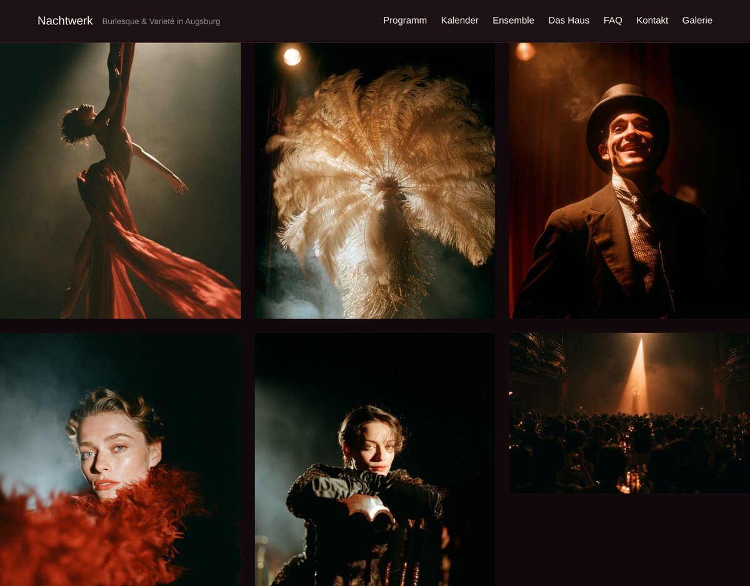
Task: Open the FAQ link
Action: tap(612, 21)
